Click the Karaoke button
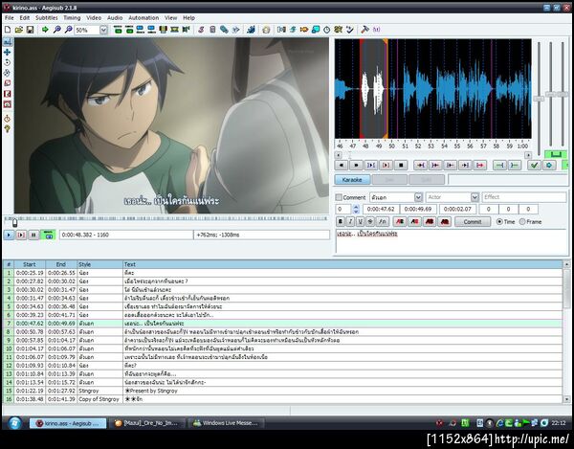The height and width of the screenshot is (449, 574). tap(352, 179)
